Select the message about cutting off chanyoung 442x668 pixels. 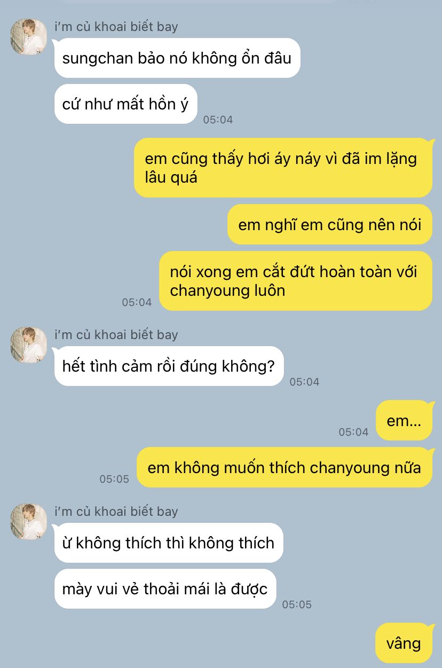click(x=296, y=281)
